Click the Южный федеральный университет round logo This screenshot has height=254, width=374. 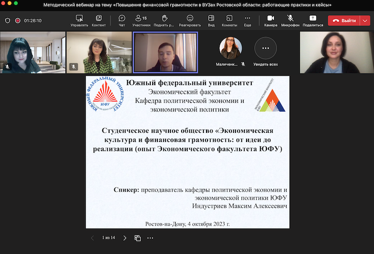(105, 94)
